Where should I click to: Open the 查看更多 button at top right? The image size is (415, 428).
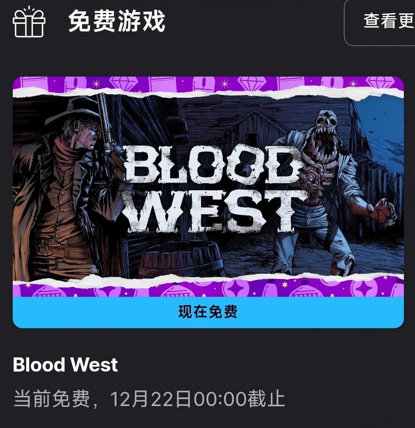pyautogui.click(x=380, y=22)
